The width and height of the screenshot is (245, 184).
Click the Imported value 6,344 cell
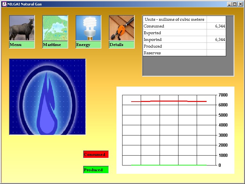click(216, 40)
